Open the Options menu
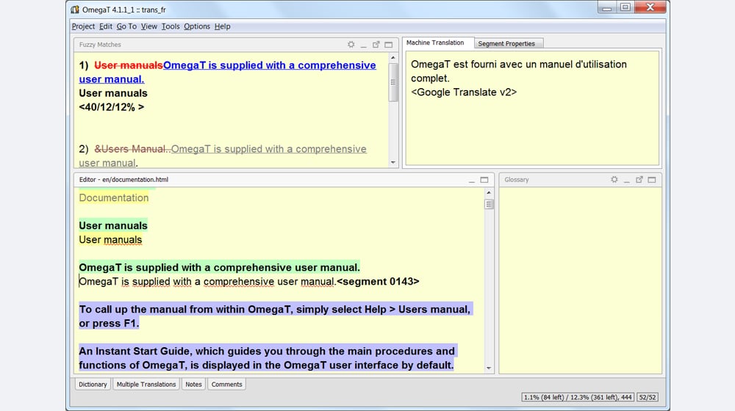 197,26
